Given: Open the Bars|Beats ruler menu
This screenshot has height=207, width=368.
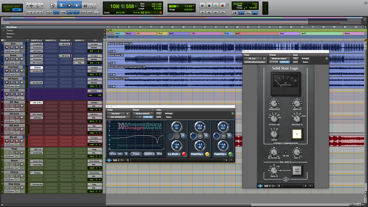Looking at the screenshot, I should pos(5,27).
